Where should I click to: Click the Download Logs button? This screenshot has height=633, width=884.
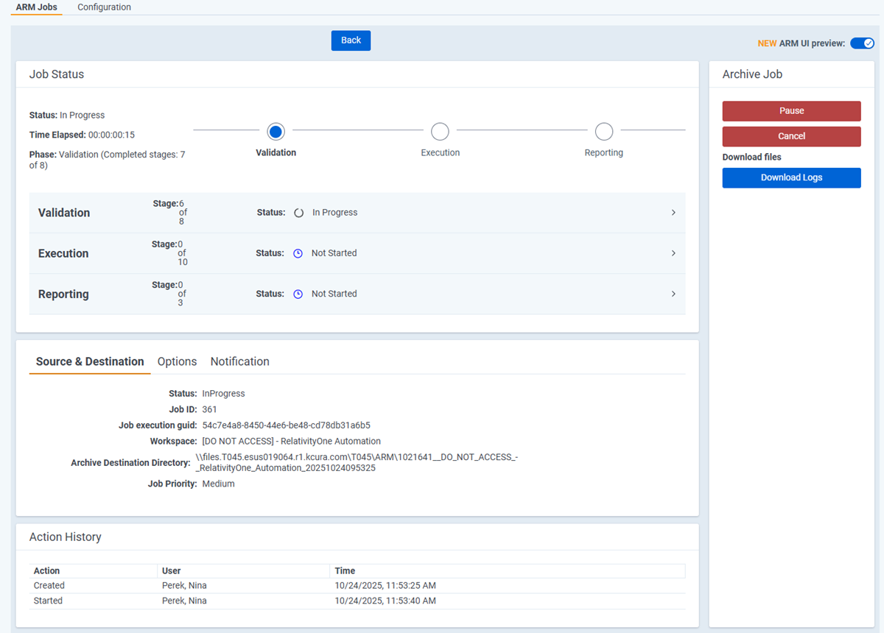tap(791, 177)
